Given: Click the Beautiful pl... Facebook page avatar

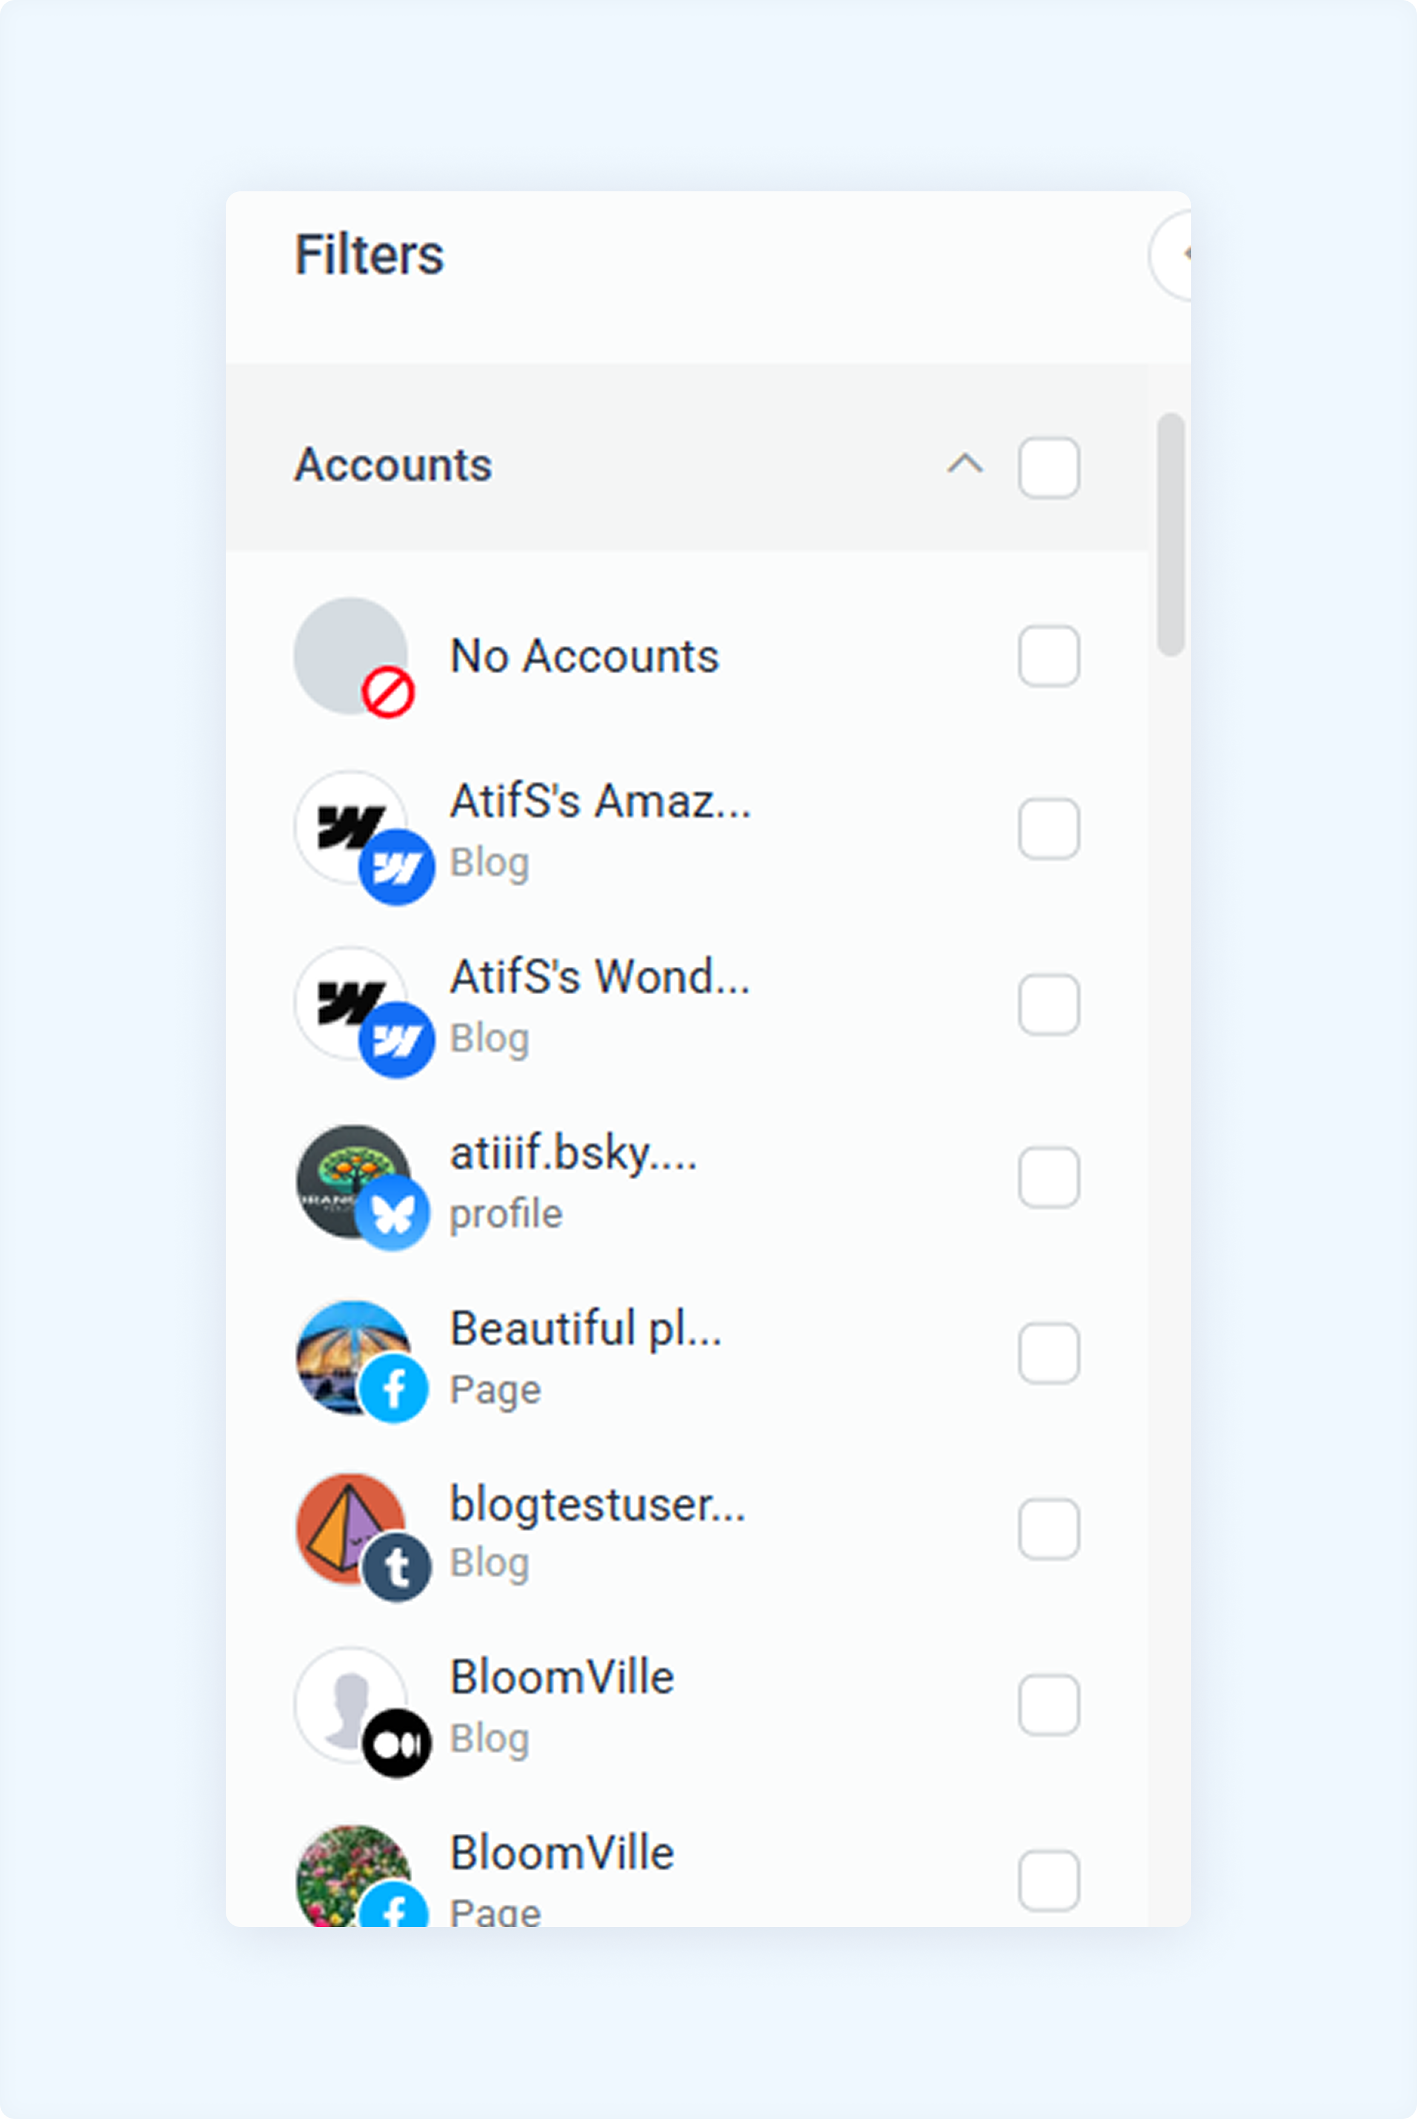Looking at the screenshot, I should coord(353,1357).
